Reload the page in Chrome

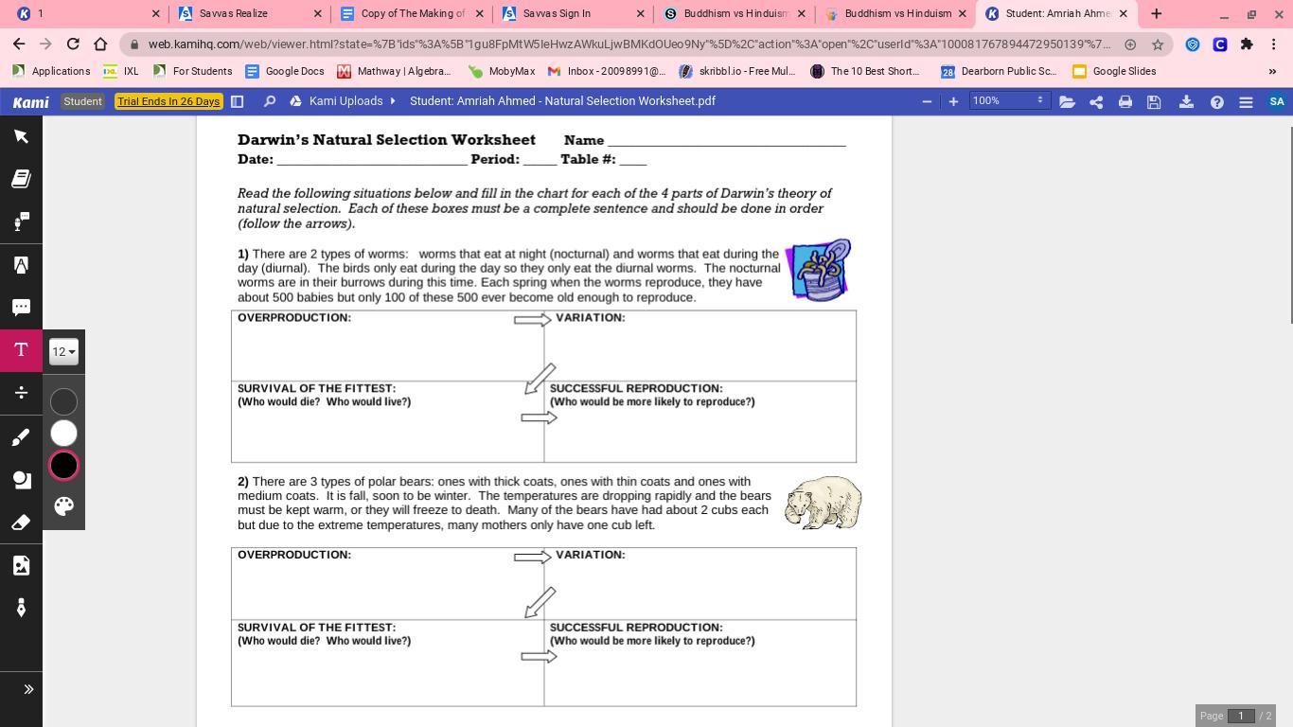pyautogui.click(x=73, y=44)
